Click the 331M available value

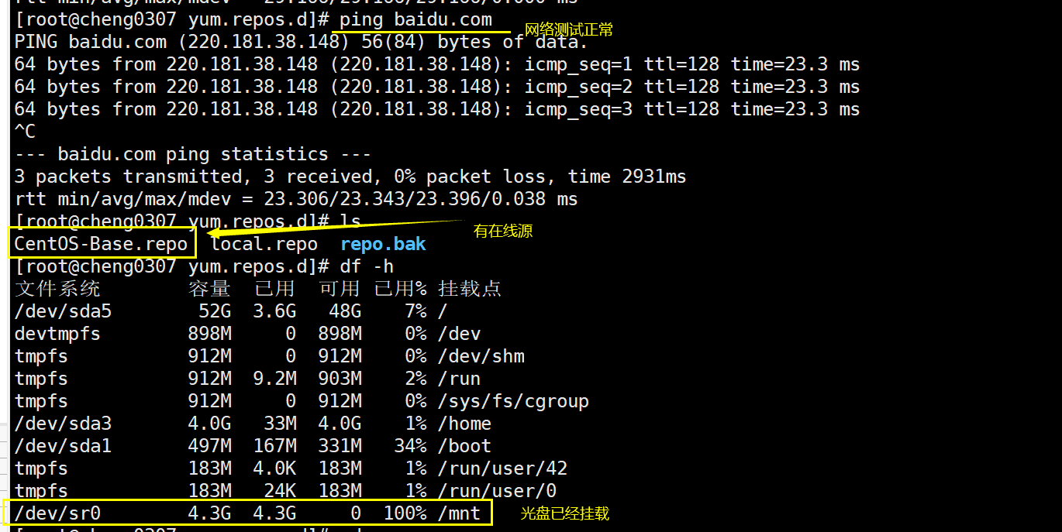(x=340, y=446)
